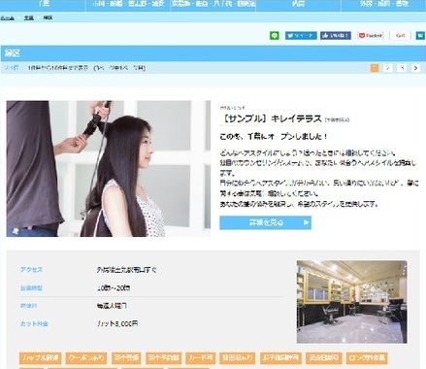This screenshot has height=369, width=426.
Task: Save the page with the Pocket button
Action: (x=371, y=36)
